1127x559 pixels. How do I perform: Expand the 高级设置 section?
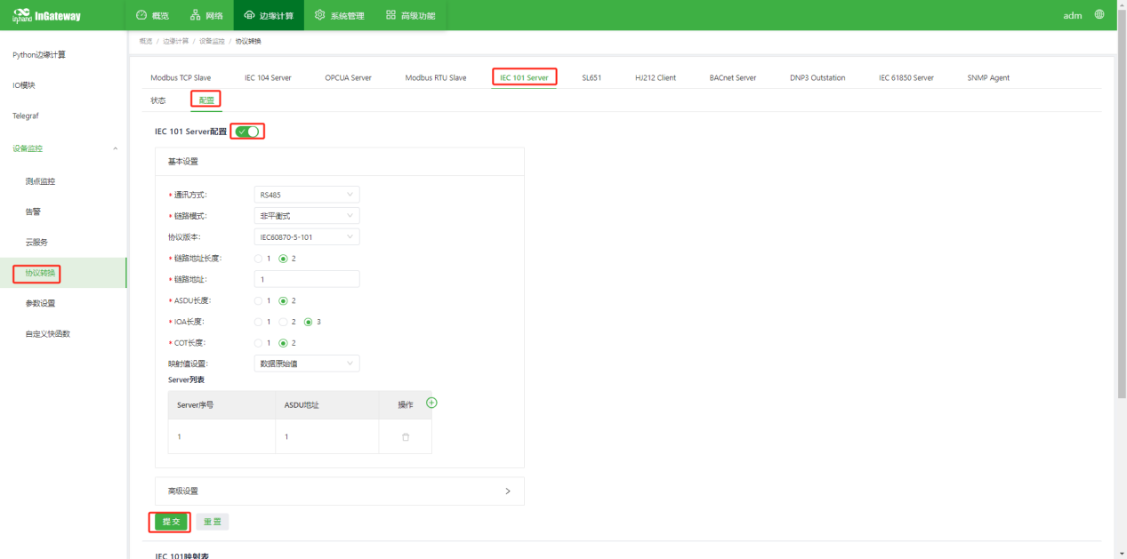(339, 491)
